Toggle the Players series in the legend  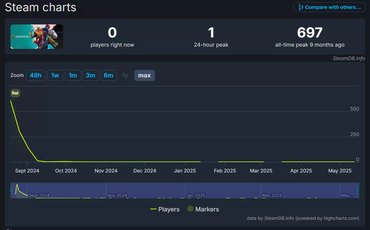(165, 209)
